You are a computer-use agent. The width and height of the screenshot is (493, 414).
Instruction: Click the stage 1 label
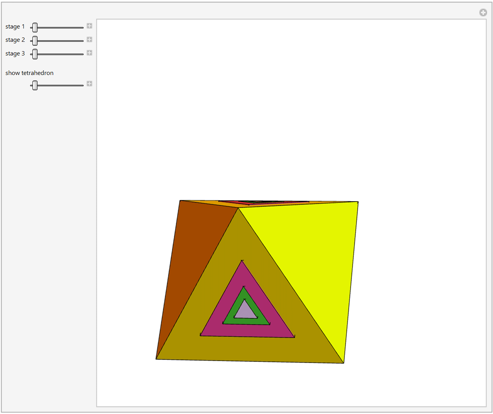[x=15, y=27]
